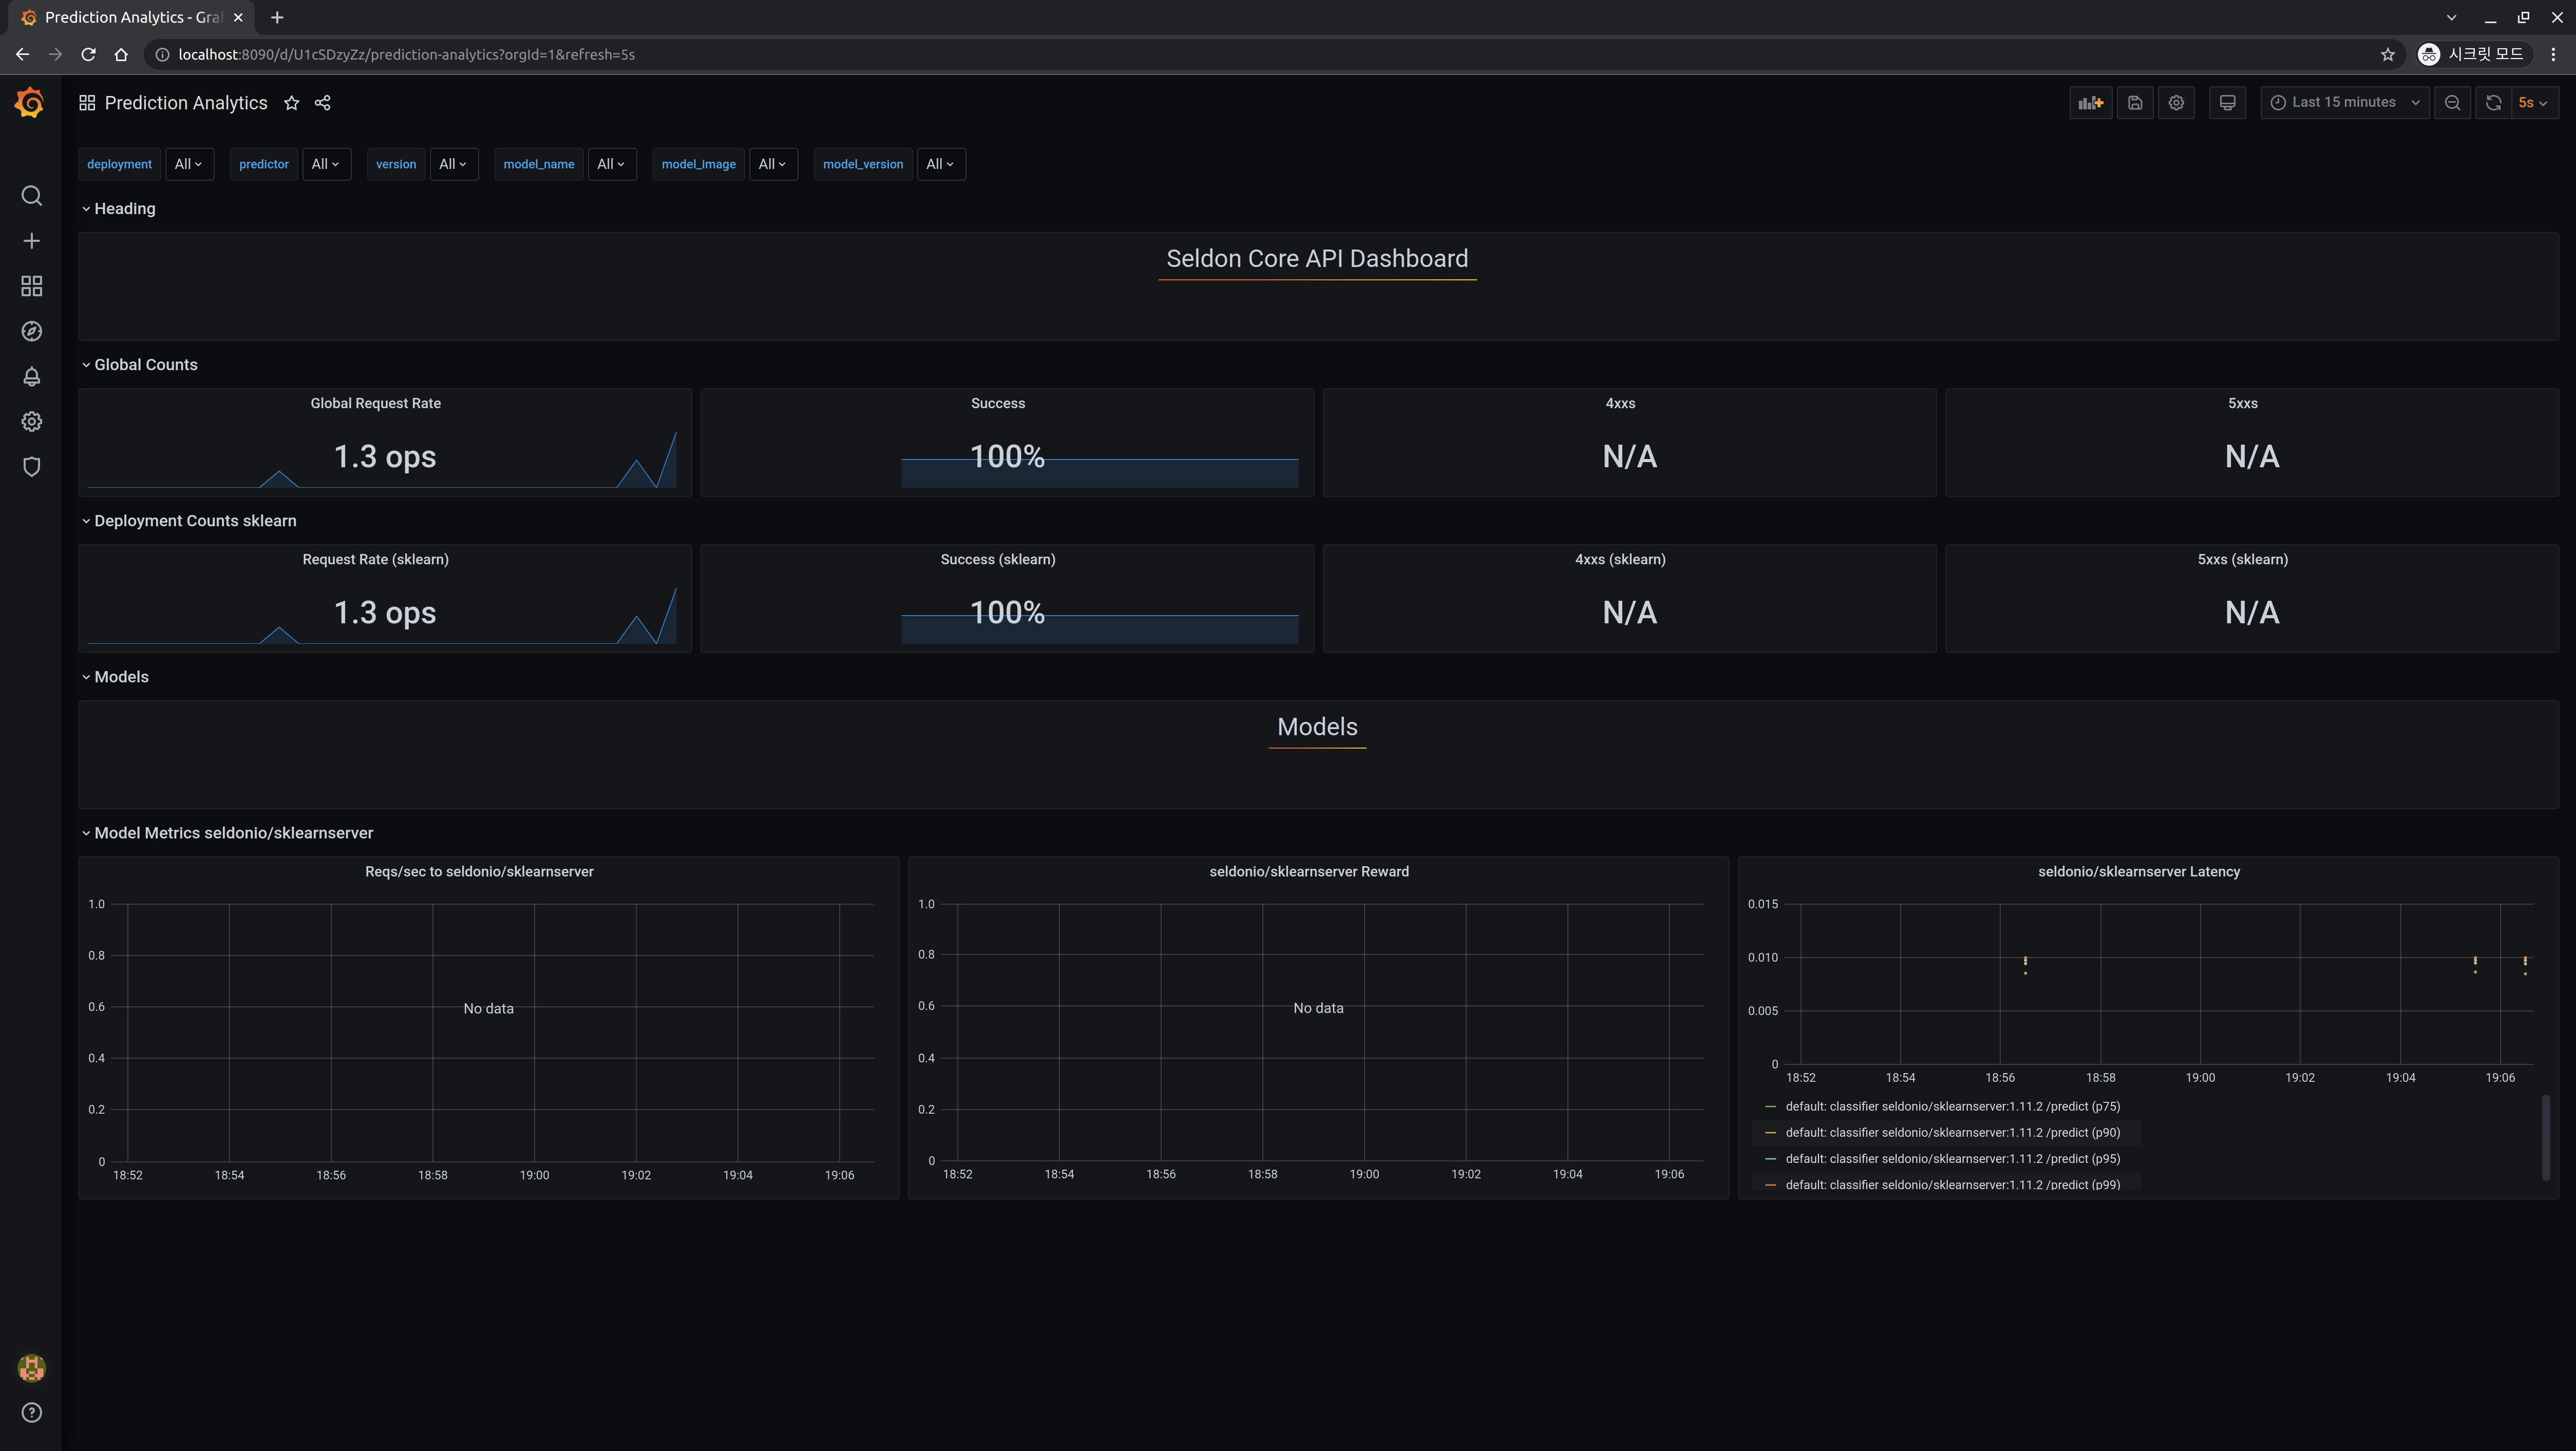This screenshot has height=1451, width=2576.
Task: Click the Create plus icon in sidebar
Action: click(x=31, y=241)
